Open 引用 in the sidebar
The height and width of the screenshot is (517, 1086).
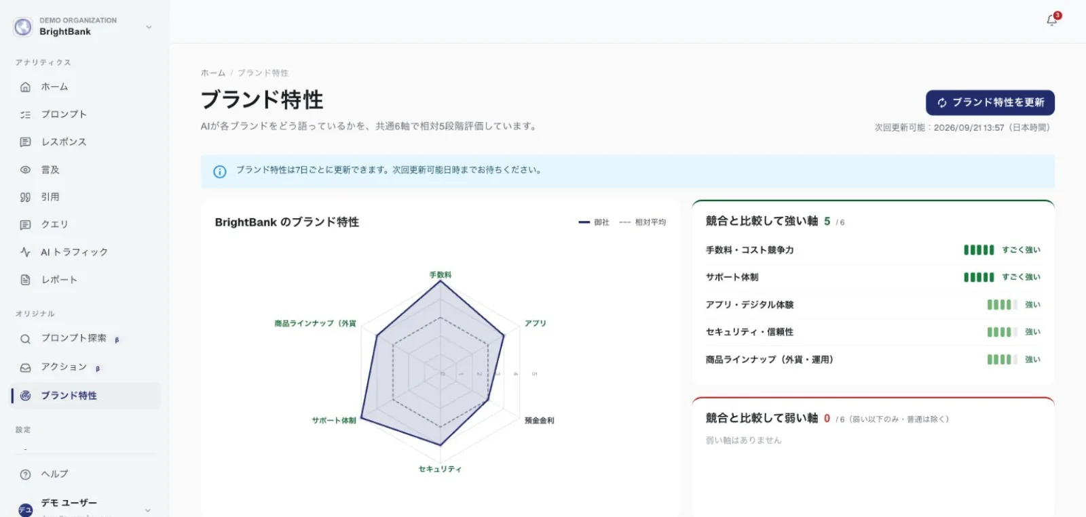pyautogui.click(x=86, y=197)
